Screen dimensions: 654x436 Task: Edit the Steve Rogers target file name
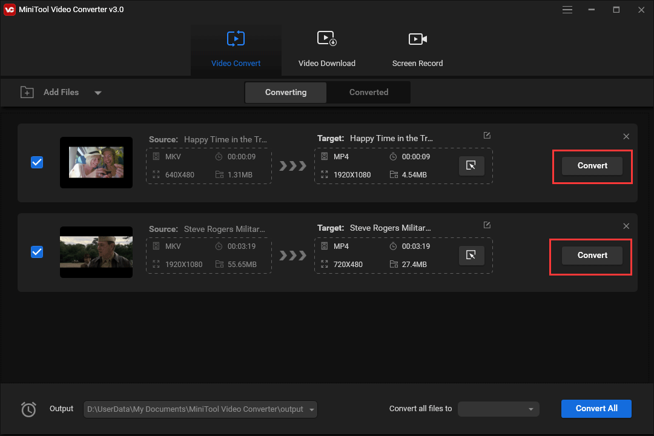pyautogui.click(x=487, y=225)
